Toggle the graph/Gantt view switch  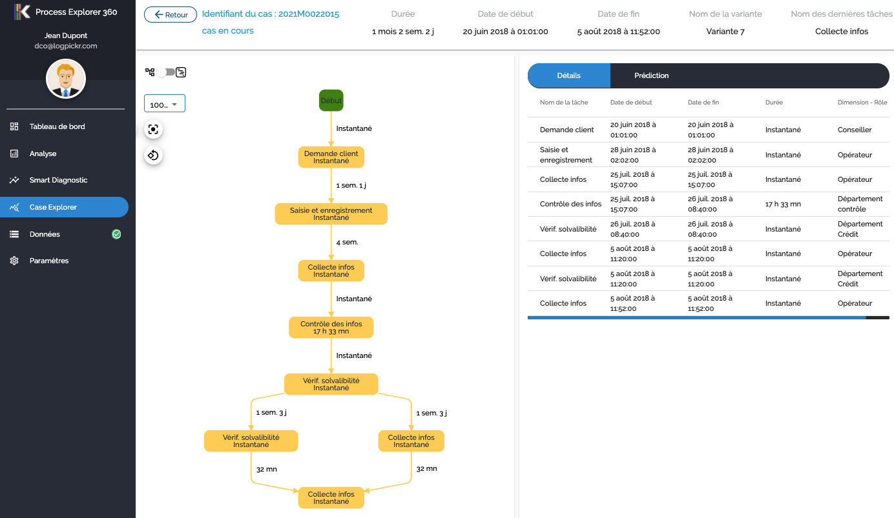pos(165,72)
